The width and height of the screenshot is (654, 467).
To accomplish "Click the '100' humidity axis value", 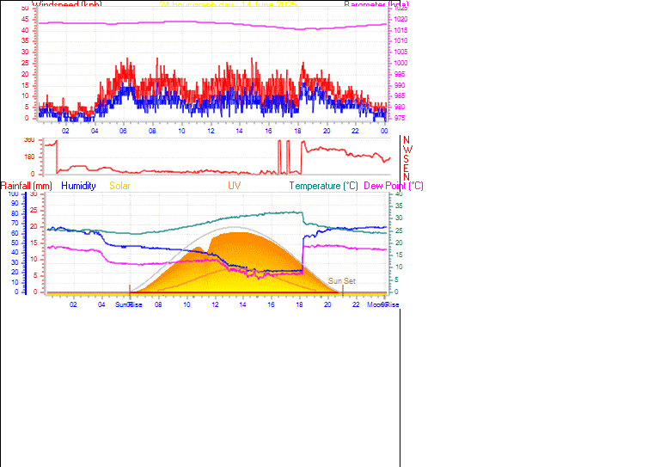I will pyautogui.click(x=14, y=194).
